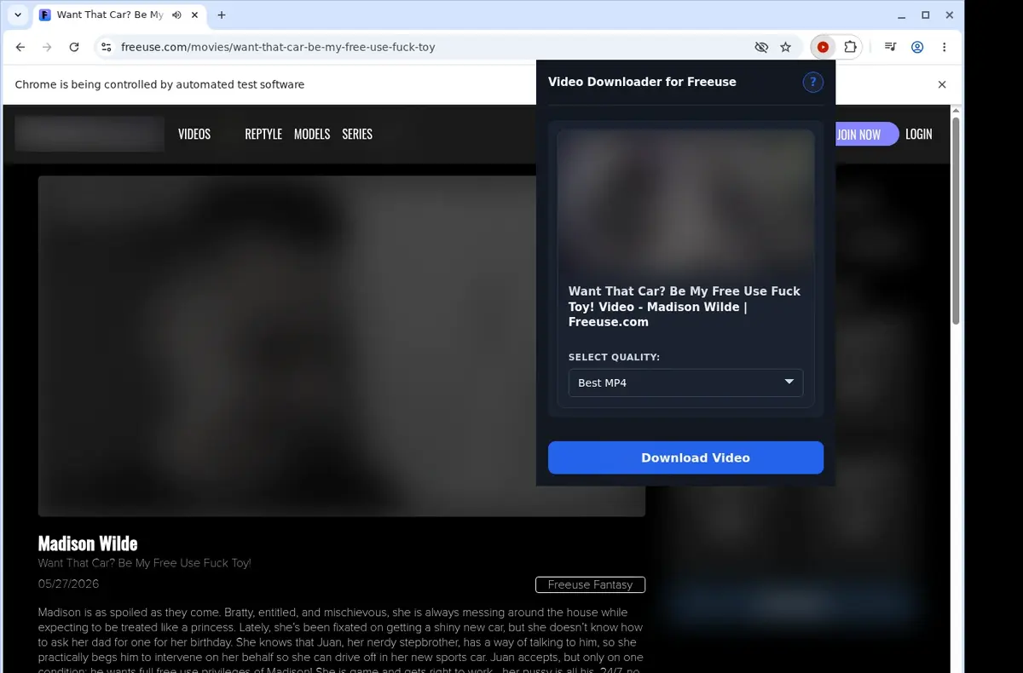Click the video title text in popup
1023x673 pixels.
[x=685, y=307]
